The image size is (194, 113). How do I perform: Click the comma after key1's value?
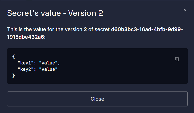coord(59,63)
